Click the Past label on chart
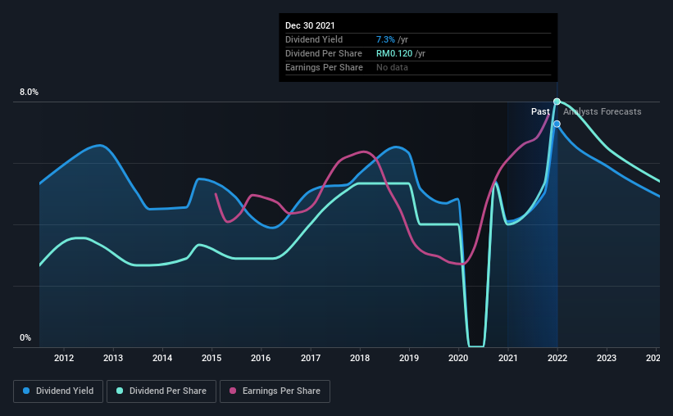 click(540, 111)
